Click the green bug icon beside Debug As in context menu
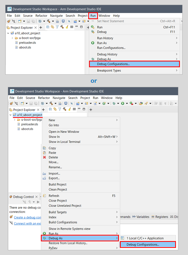The image size is (188, 255). click(x=44, y=238)
